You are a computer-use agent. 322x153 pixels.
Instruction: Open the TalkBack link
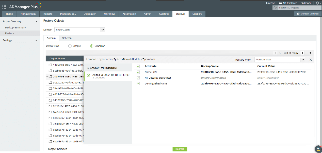[306, 3]
